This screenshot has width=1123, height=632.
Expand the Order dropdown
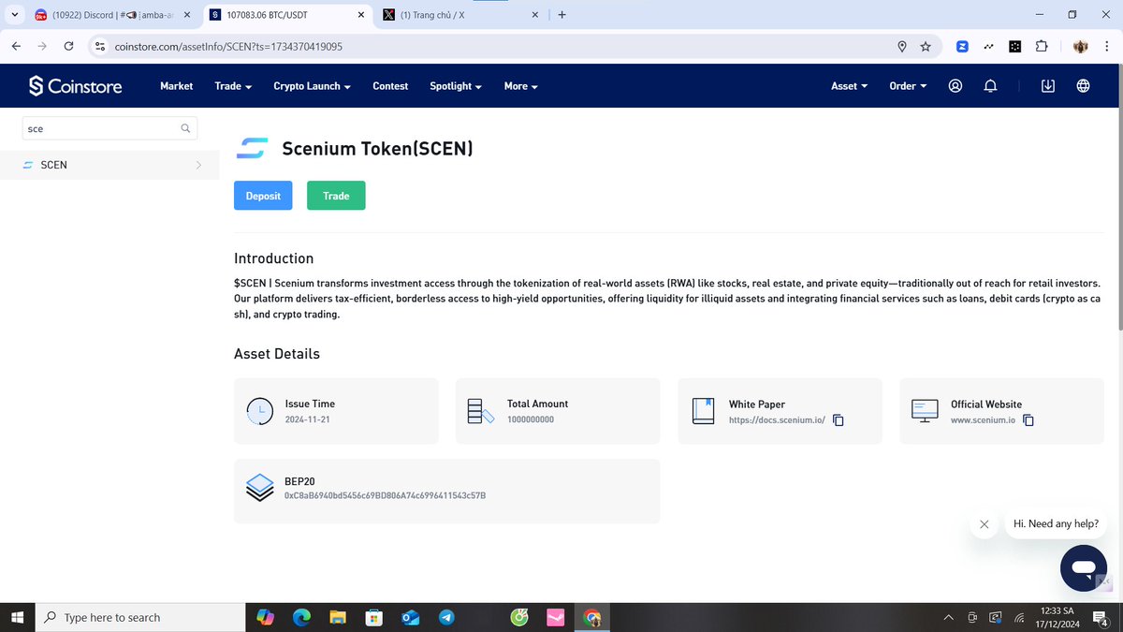(908, 86)
